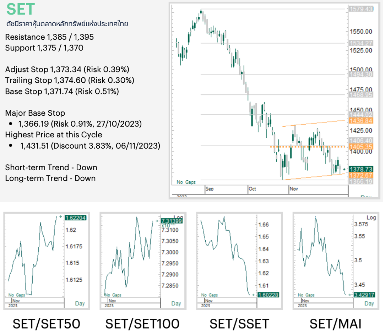Click the 3.42917 value on SET/MAI chart
Screen dimensions: 385x335
pos(364,295)
